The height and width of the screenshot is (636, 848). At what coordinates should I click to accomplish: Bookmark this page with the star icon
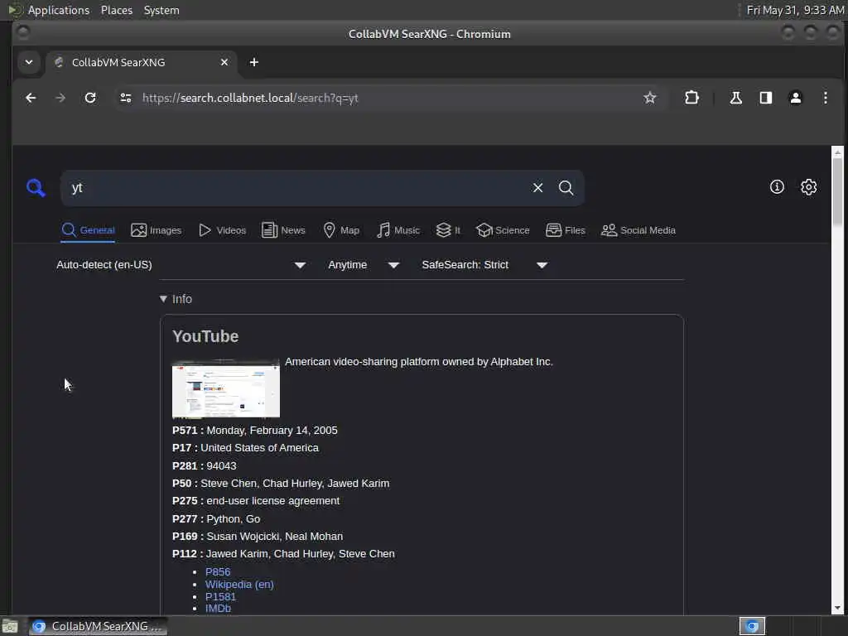649,98
